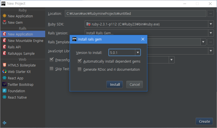The width and height of the screenshot is (217, 128).
Task: Pick React App project type
Action: coord(23,78)
